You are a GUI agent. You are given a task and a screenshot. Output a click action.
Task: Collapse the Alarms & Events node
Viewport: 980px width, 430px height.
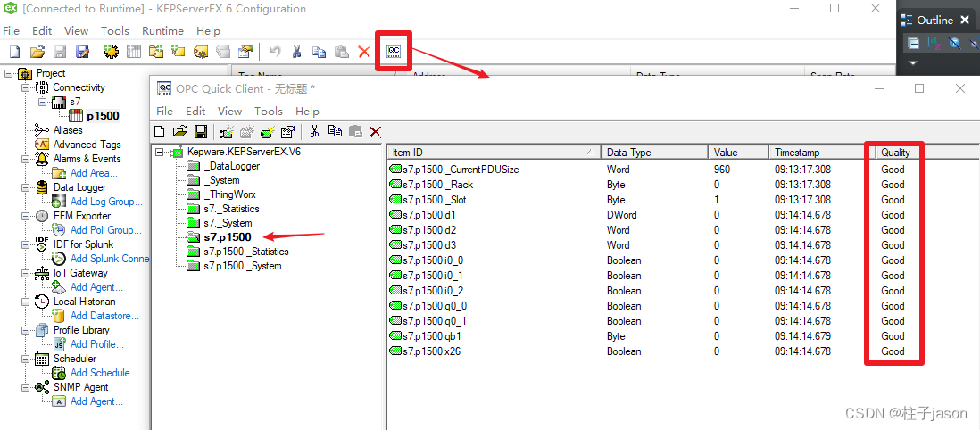pyautogui.click(x=25, y=159)
